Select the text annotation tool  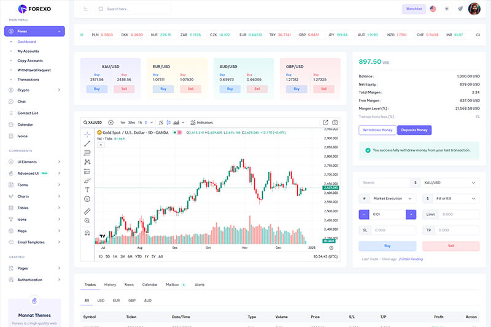[87, 190]
